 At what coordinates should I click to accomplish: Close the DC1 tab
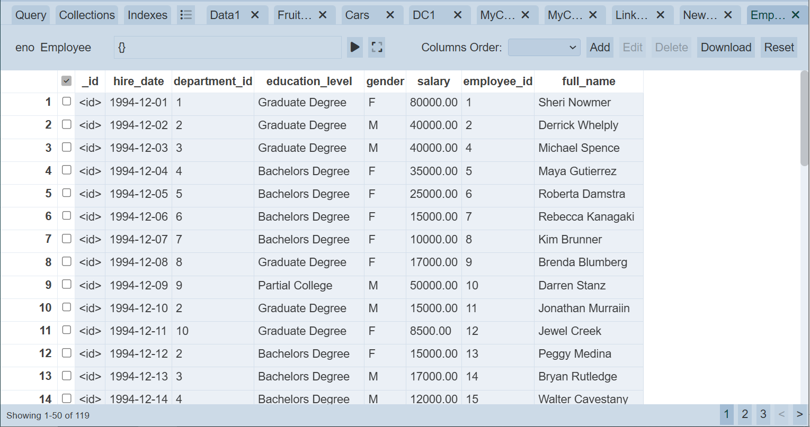pyautogui.click(x=458, y=15)
